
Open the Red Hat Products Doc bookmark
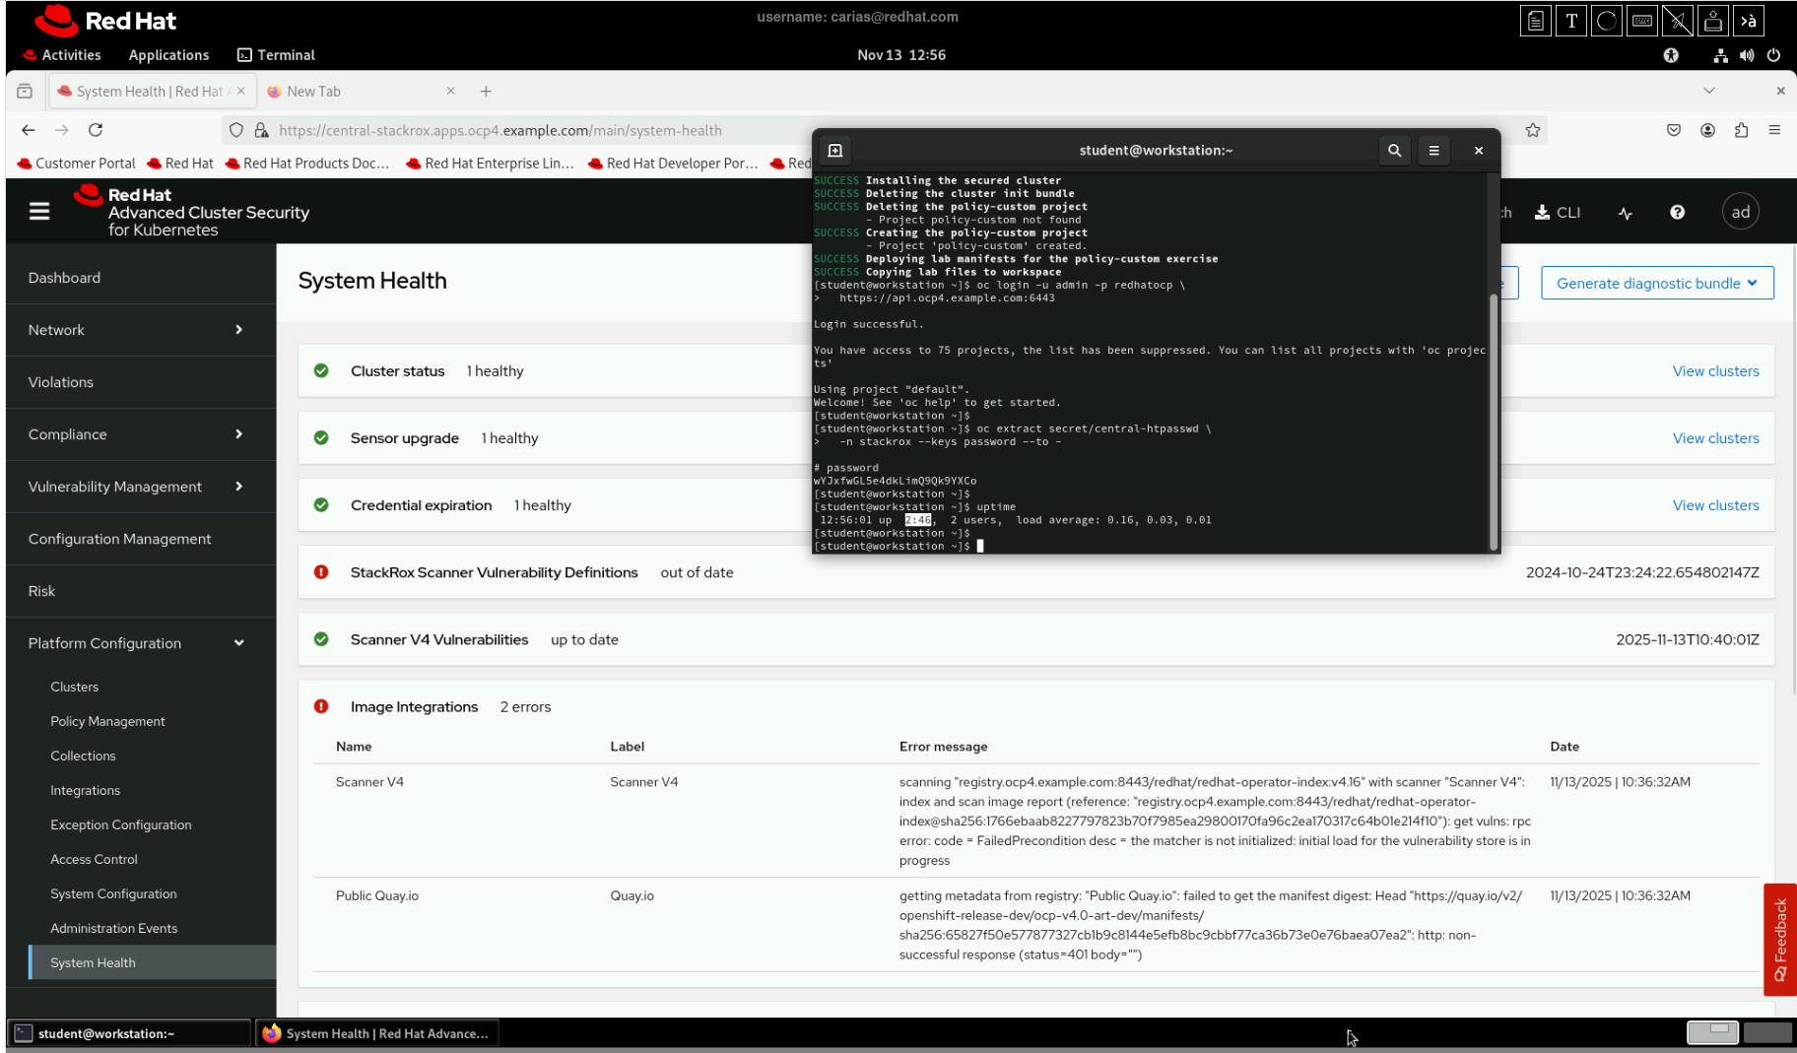click(307, 164)
